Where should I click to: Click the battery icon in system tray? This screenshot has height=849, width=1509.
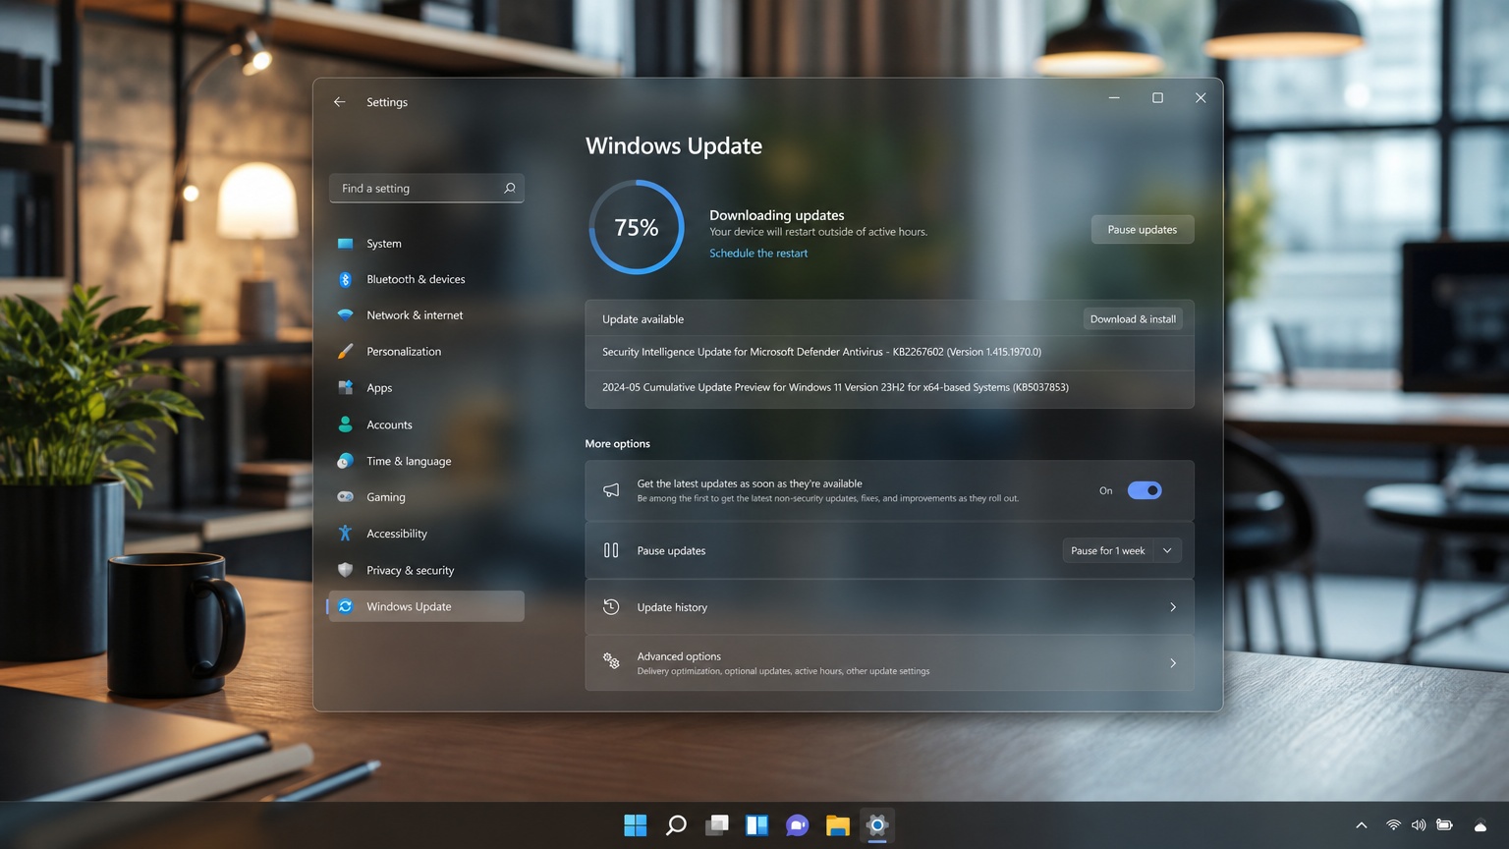(x=1444, y=825)
